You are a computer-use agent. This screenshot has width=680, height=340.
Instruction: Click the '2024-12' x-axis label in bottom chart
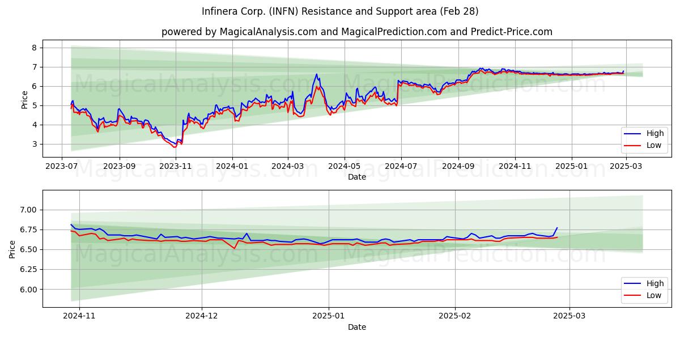click(202, 317)
